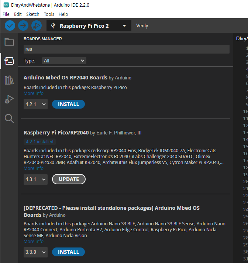Open the Tools menu
Screen dimensions: 248x263
tap(49, 14)
